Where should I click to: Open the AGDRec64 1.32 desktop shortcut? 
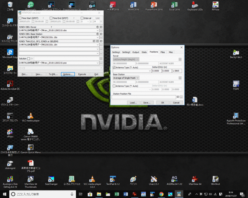tap(174, 181)
